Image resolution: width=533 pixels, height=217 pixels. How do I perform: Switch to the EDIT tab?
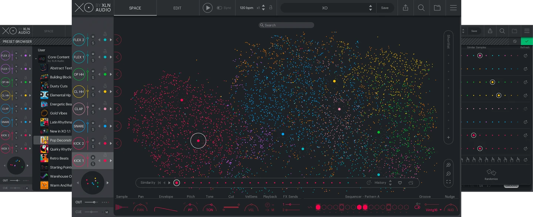(177, 8)
